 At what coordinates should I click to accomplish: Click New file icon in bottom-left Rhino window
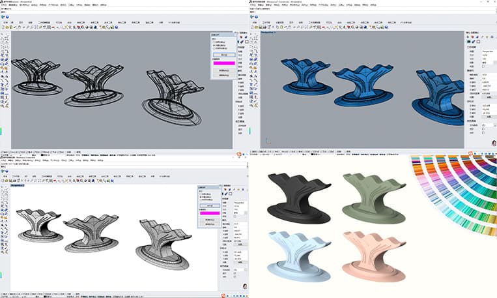pyautogui.click(x=3, y=181)
